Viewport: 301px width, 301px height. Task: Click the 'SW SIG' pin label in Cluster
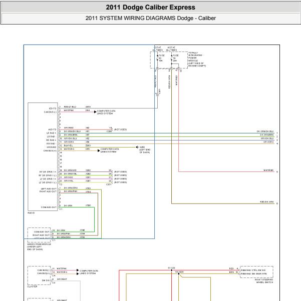click(x=46, y=280)
